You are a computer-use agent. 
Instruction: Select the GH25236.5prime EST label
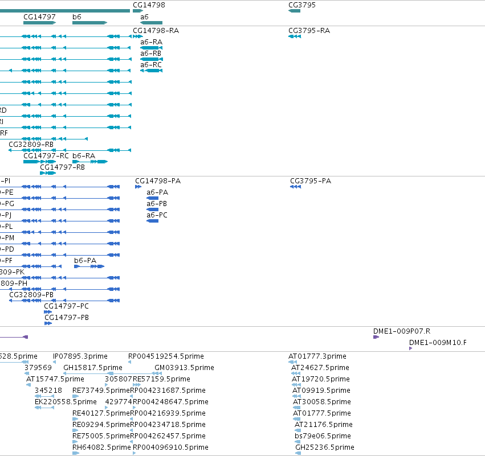[x=325, y=447]
